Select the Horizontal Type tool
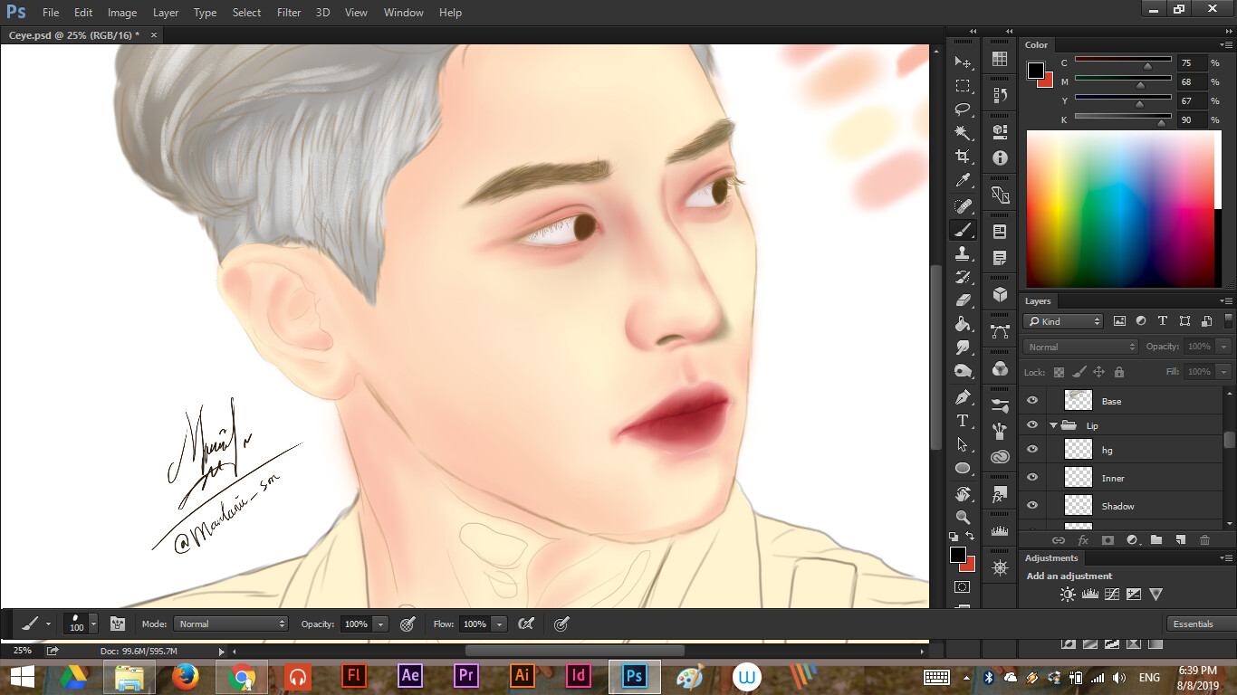Image resolution: width=1237 pixels, height=695 pixels. click(963, 421)
